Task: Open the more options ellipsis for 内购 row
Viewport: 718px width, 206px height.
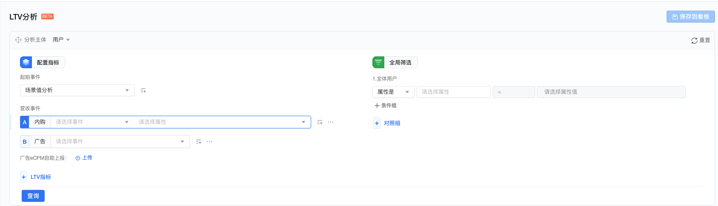Action: pyautogui.click(x=331, y=122)
